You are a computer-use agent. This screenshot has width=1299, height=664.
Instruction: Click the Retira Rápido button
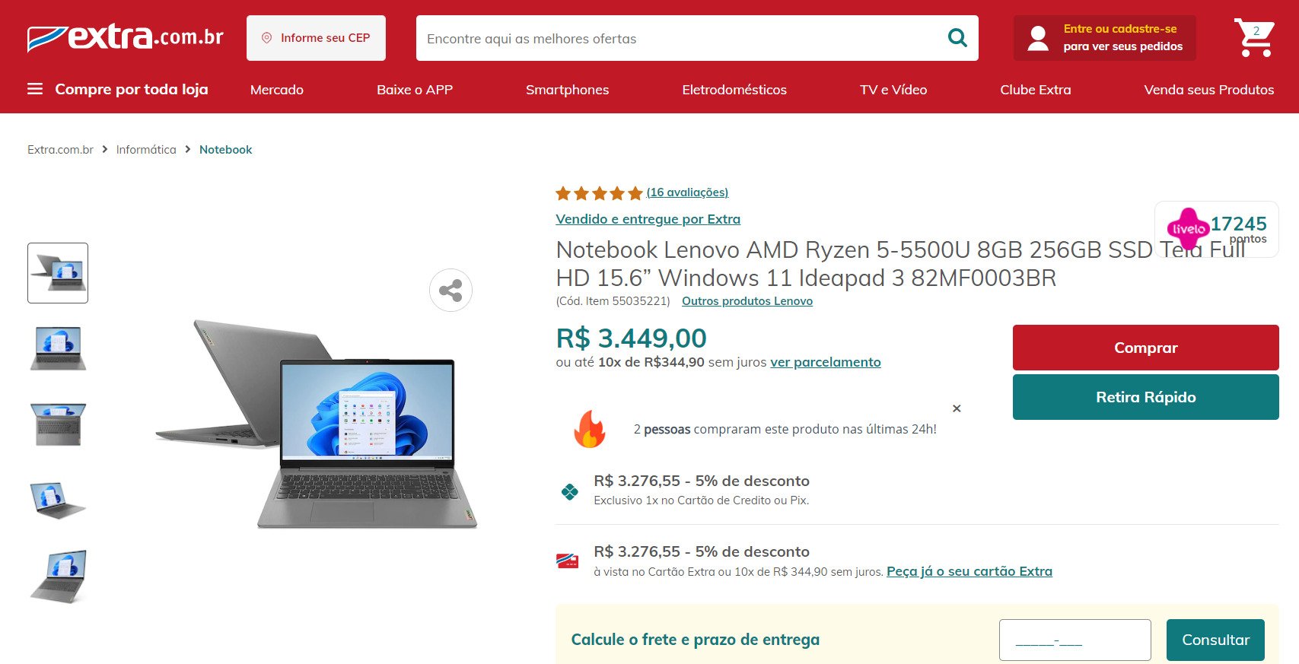[x=1145, y=397]
